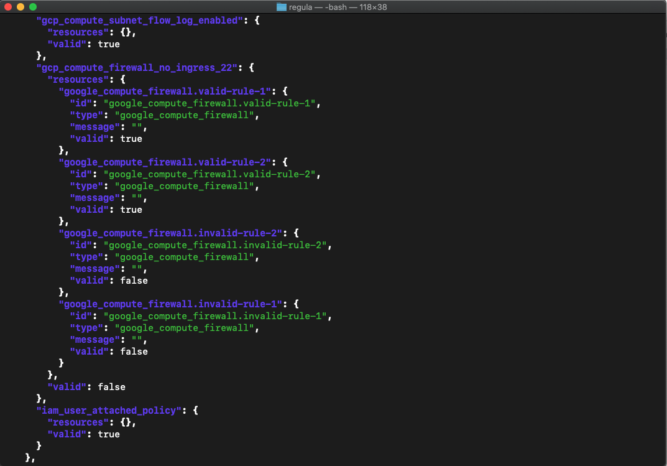Click the red close window button

tap(7, 7)
